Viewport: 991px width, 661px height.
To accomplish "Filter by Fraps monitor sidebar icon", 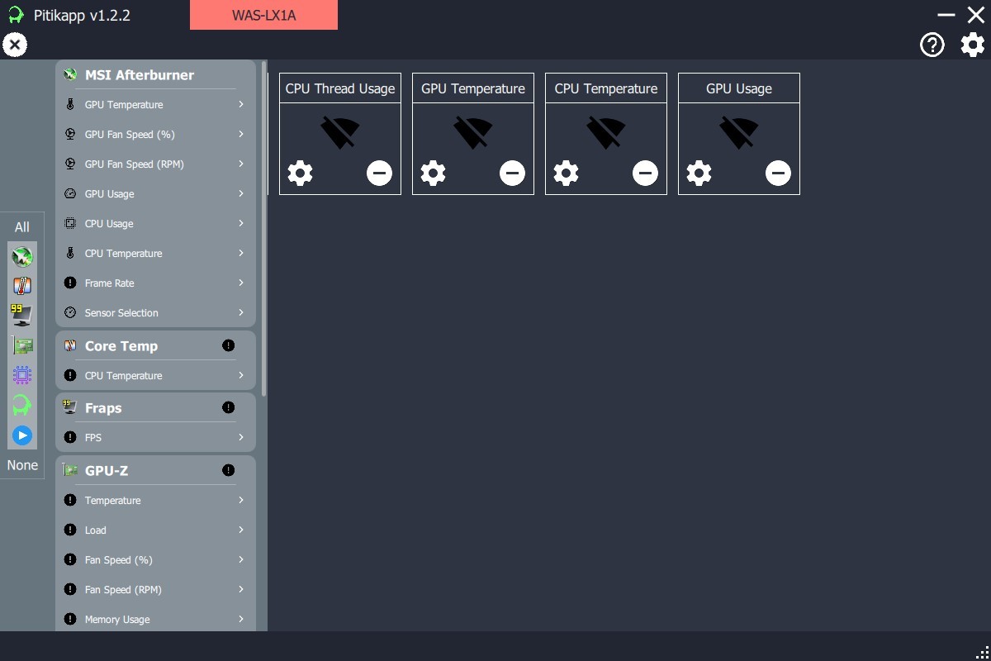I will point(22,316).
